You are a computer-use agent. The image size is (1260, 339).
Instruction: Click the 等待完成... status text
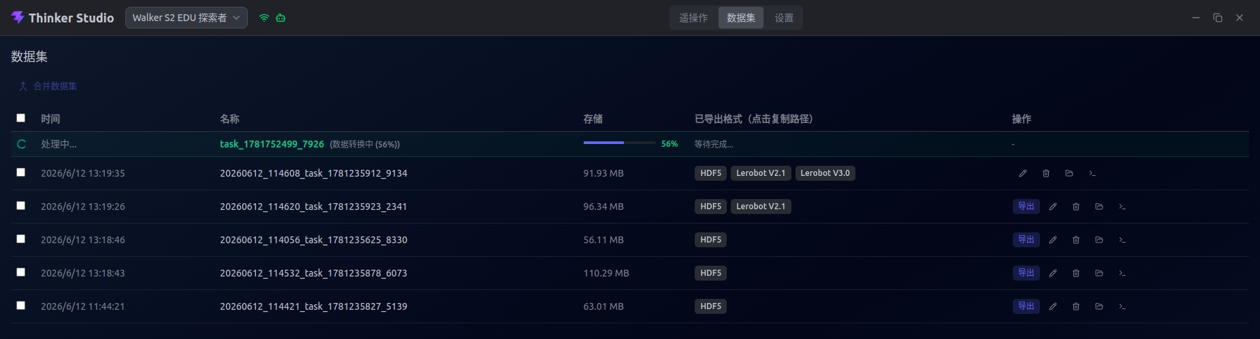click(x=714, y=144)
